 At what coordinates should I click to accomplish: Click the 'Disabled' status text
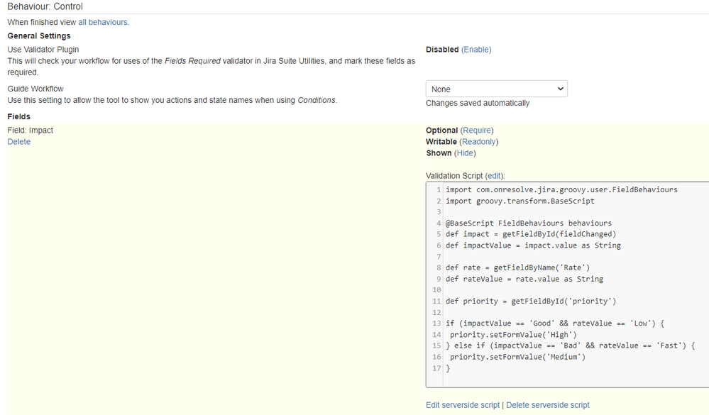click(442, 50)
